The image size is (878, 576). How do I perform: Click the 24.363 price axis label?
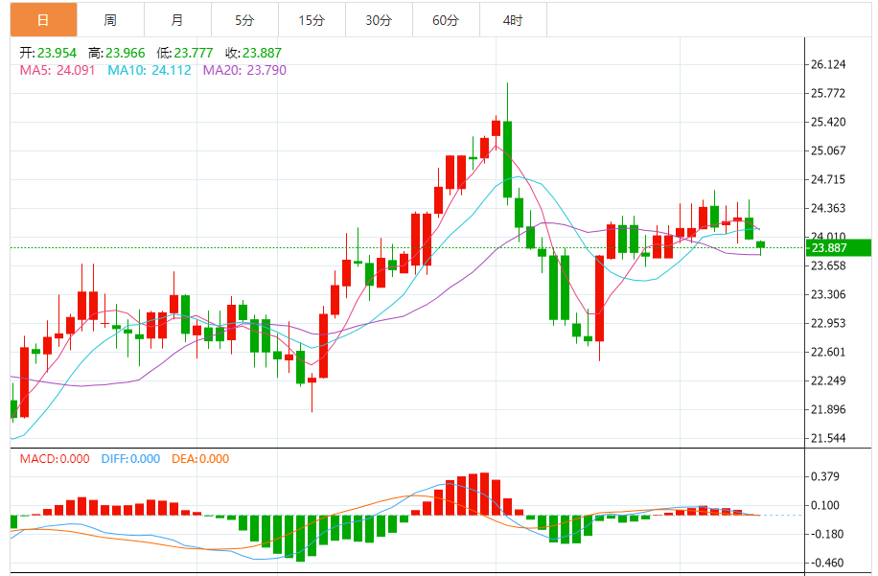[828, 208]
